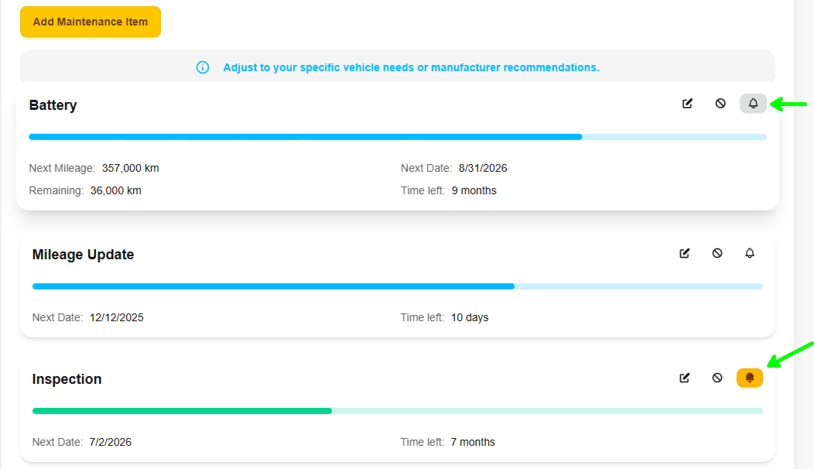814x469 pixels.
Task: Click the Battery progress bar
Action: coord(397,137)
